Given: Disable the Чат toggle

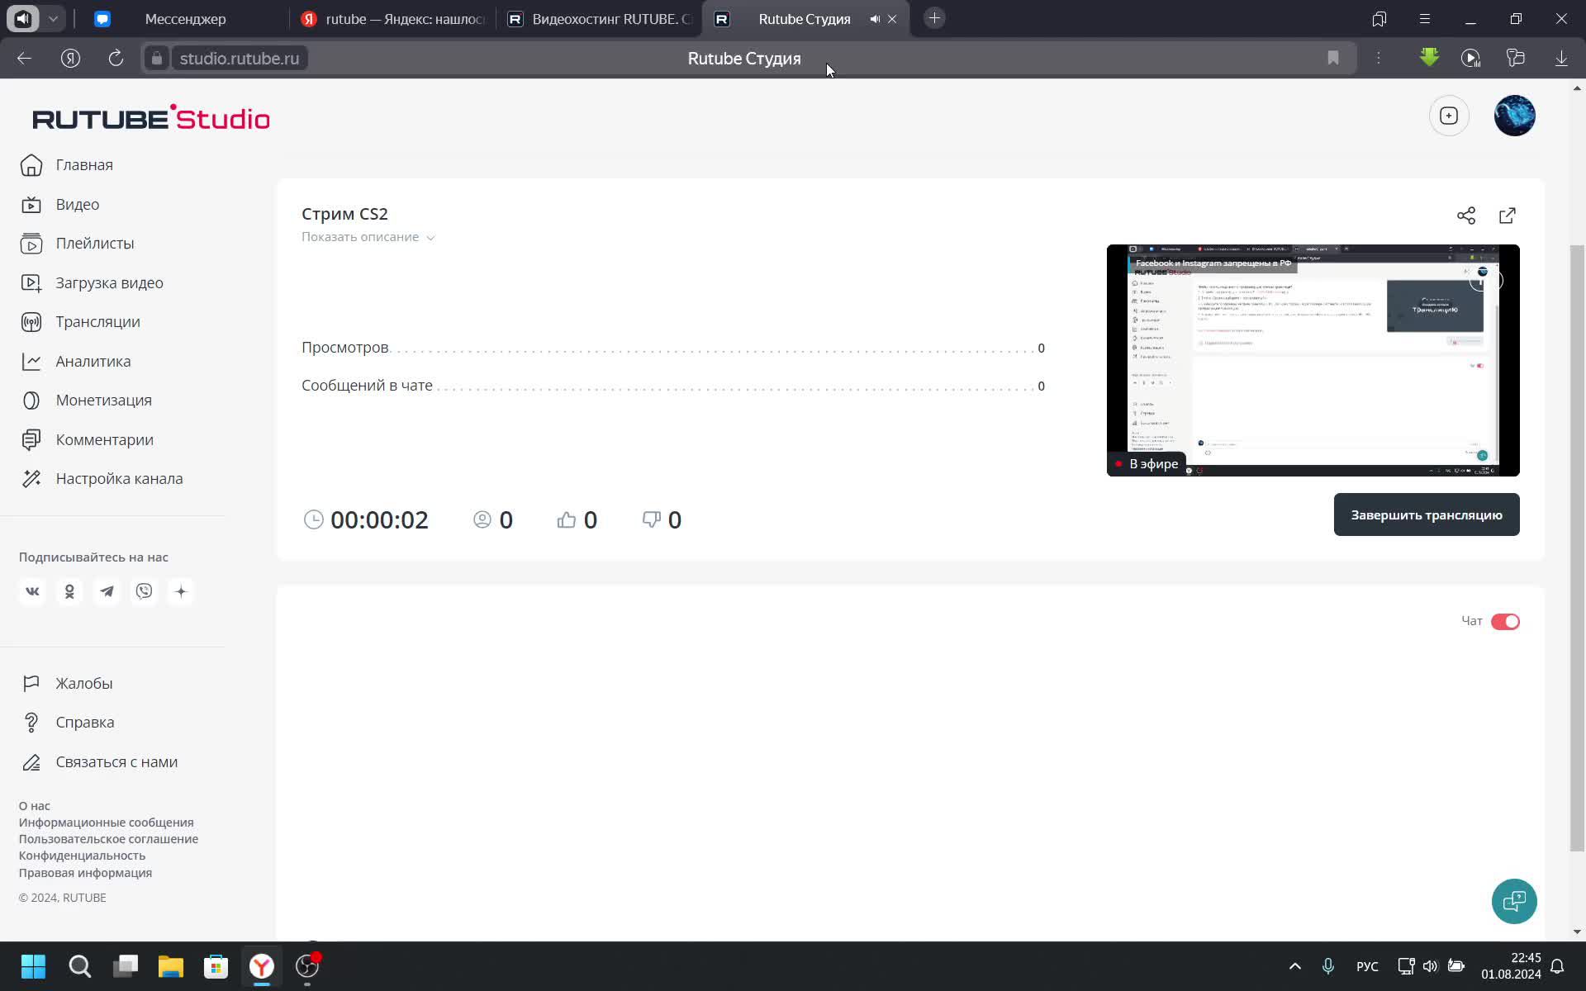Looking at the screenshot, I should point(1505,622).
